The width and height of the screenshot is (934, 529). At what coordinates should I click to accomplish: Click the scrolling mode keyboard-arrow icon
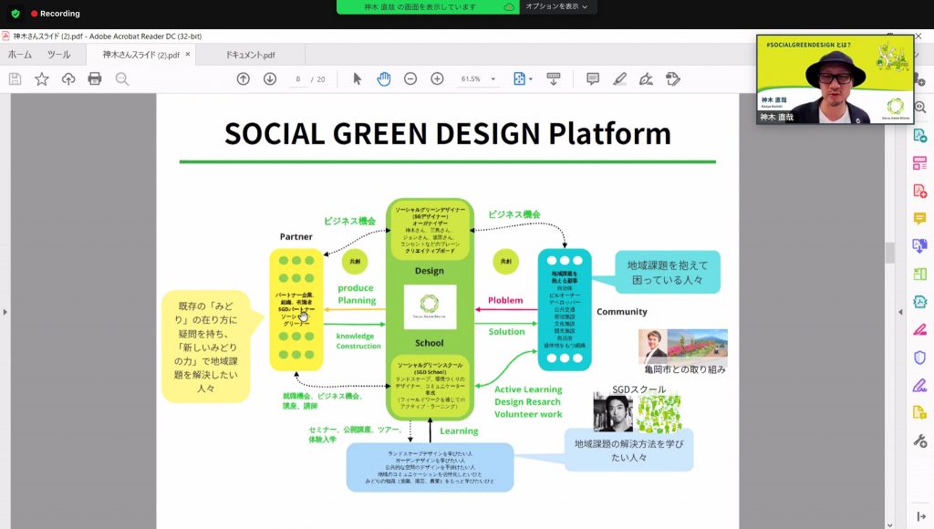554,78
